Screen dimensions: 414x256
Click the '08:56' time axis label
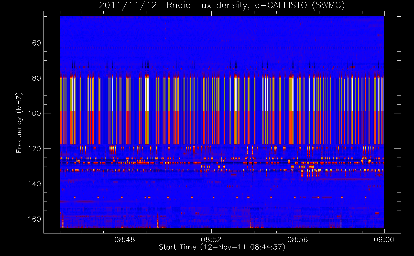click(x=298, y=240)
